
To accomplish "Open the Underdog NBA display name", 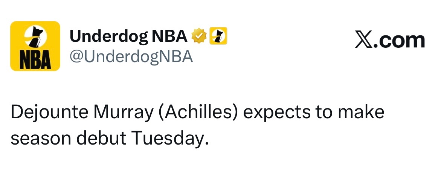I will (128, 36).
